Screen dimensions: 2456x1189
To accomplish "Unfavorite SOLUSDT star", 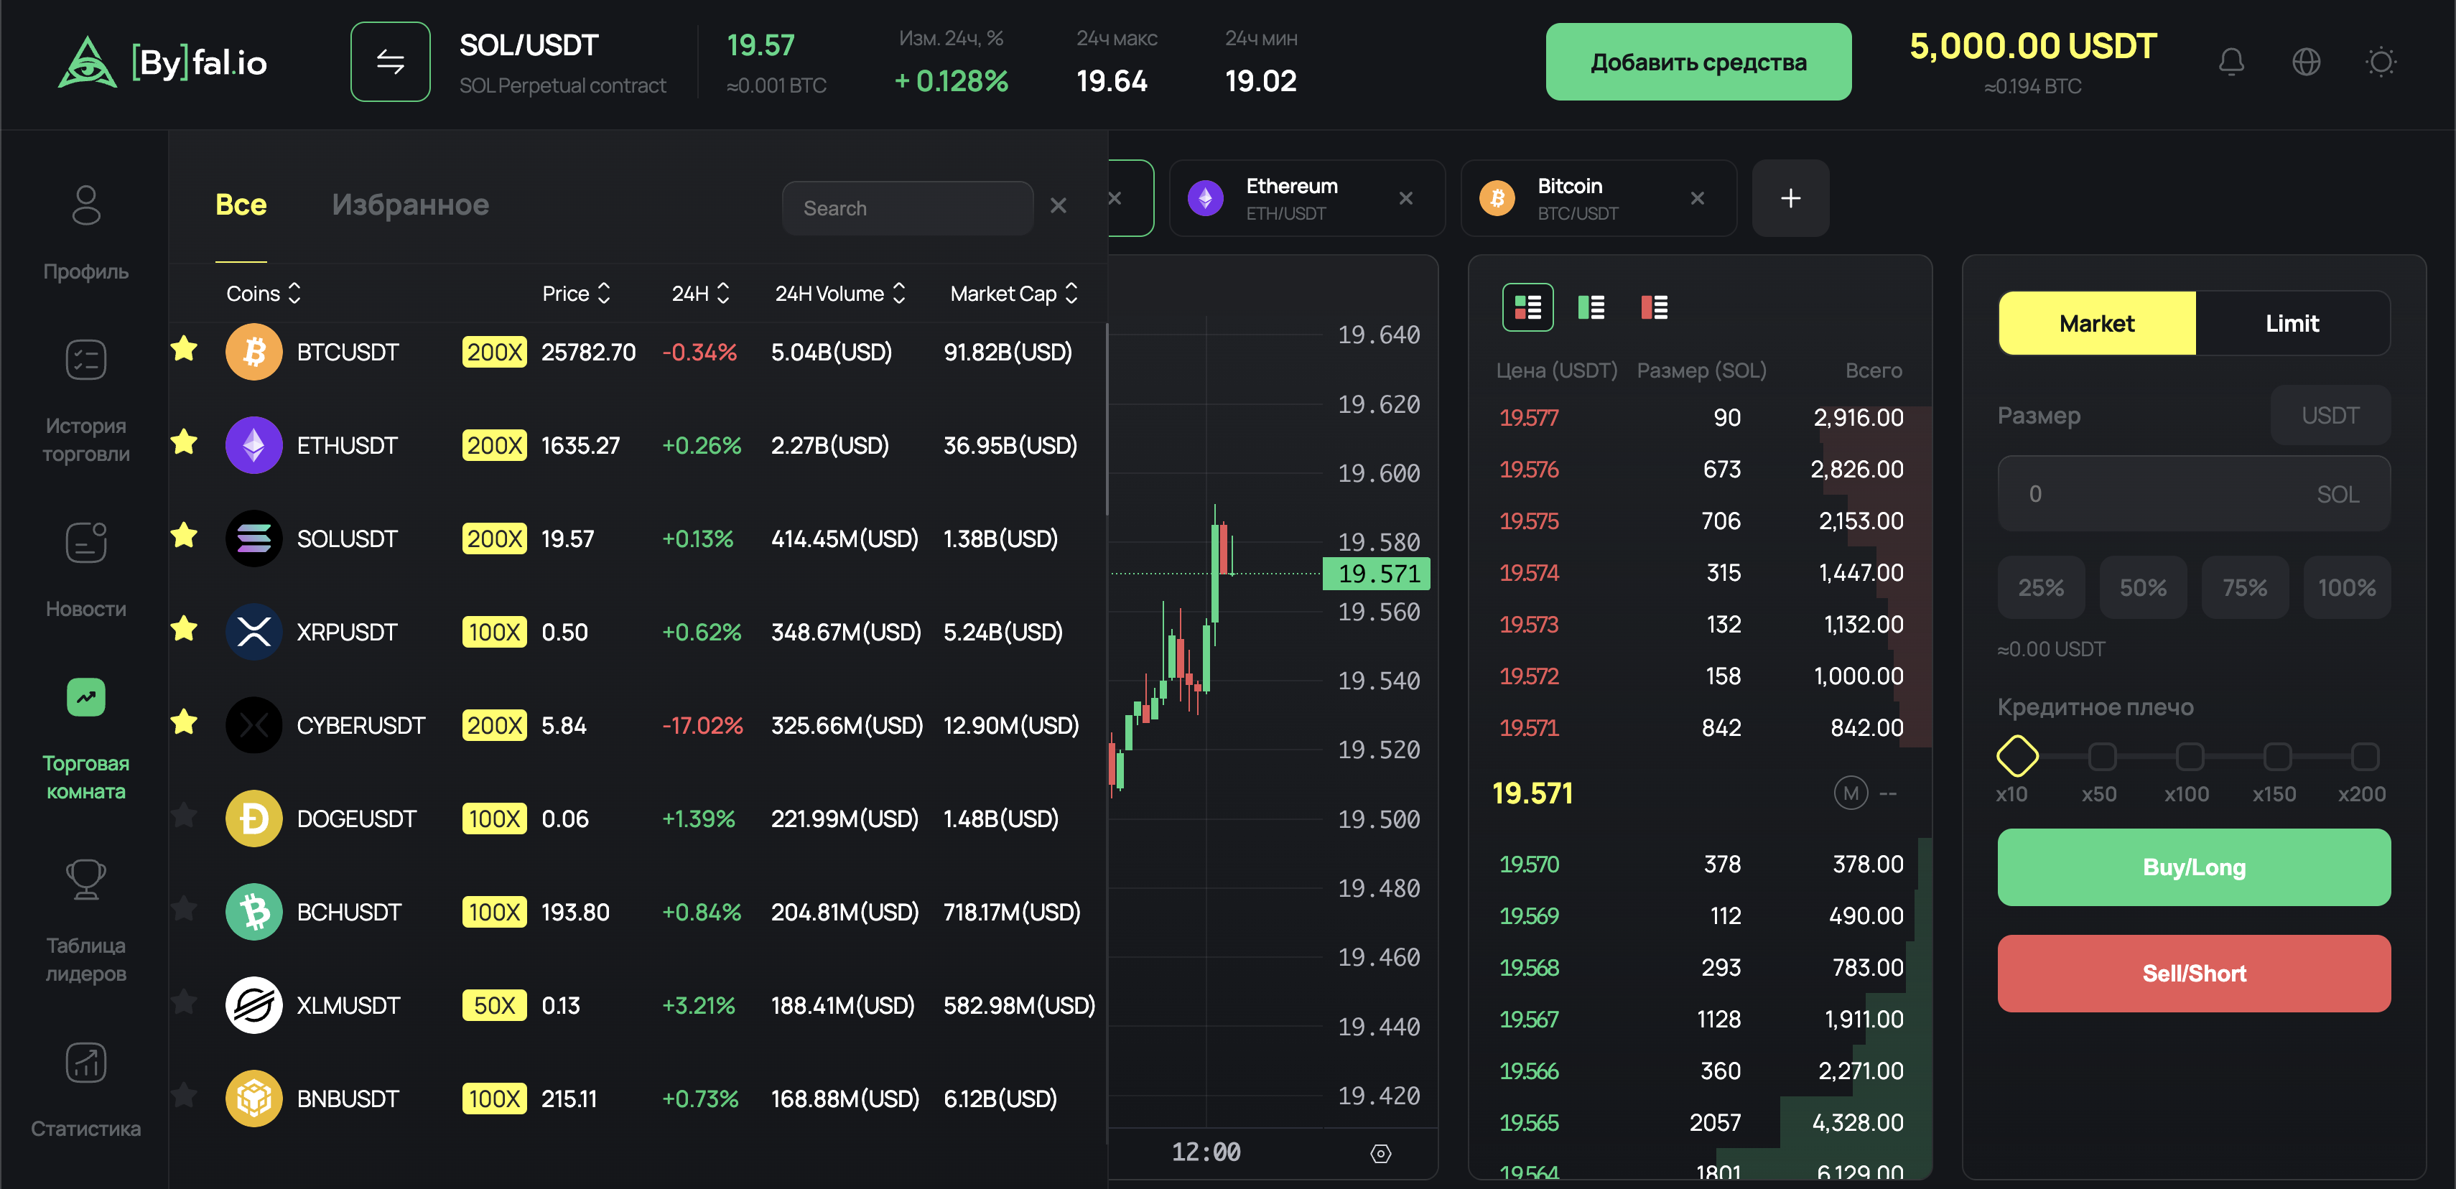I will pyautogui.click(x=184, y=536).
